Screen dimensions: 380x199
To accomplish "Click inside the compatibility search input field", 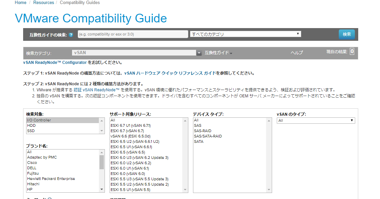I will (133, 34).
